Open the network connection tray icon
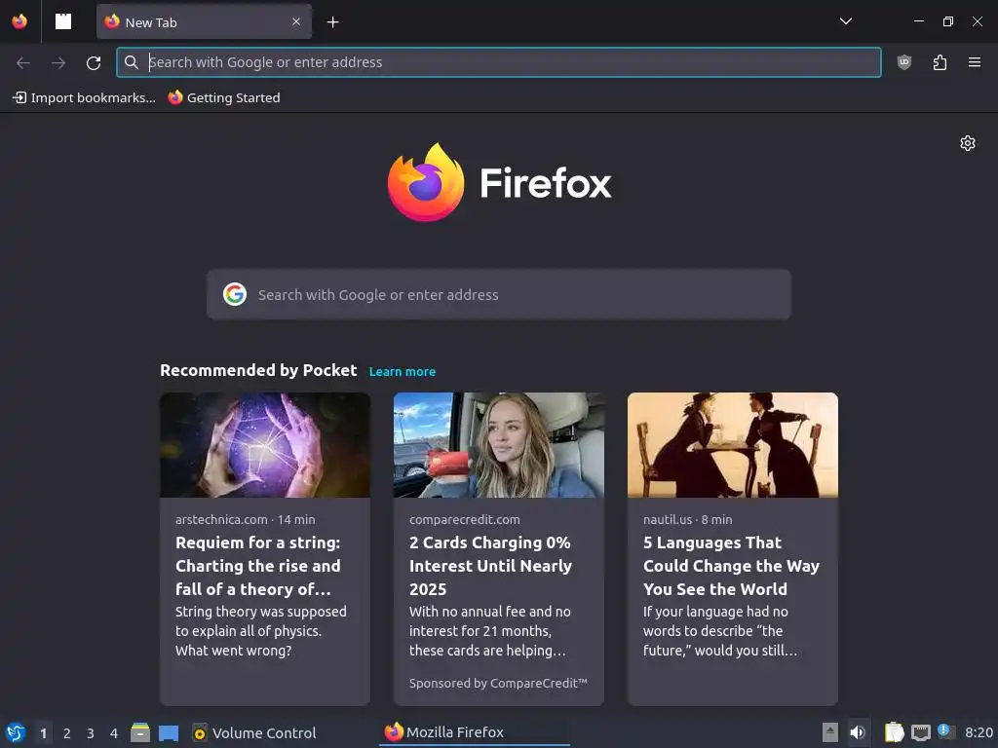This screenshot has height=748, width=998. (x=920, y=732)
